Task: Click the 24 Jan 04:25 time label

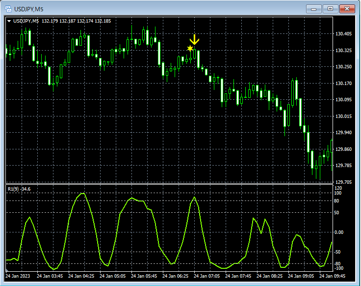Action: pyautogui.click(x=81, y=276)
